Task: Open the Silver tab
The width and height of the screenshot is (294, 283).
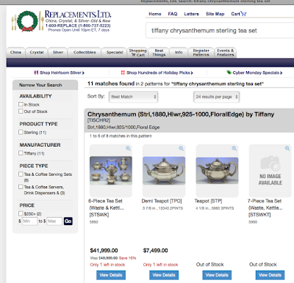Action: coord(58,52)
